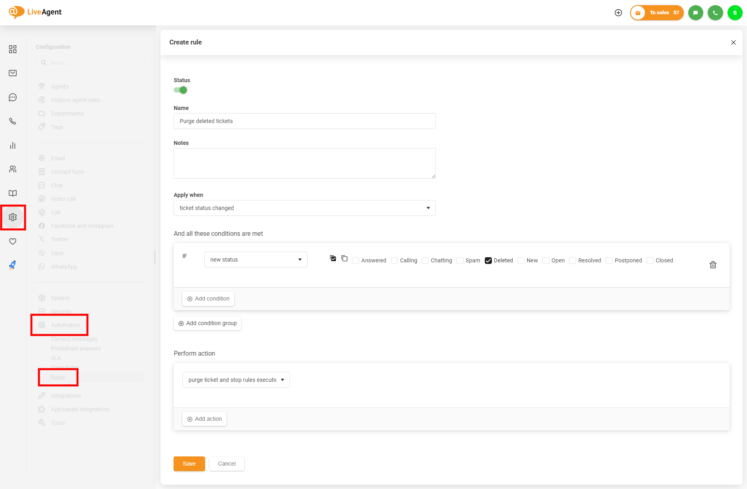Image resolution: width=747 pixels, height=489 pixels.
Task: Open Automation in Configuration menu
Action: 66,325
